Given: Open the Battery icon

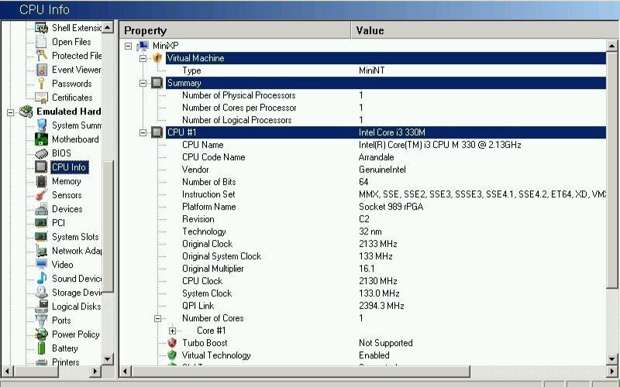Looking at the screenshot, I should pyautogui.click(x=41, y=348).
